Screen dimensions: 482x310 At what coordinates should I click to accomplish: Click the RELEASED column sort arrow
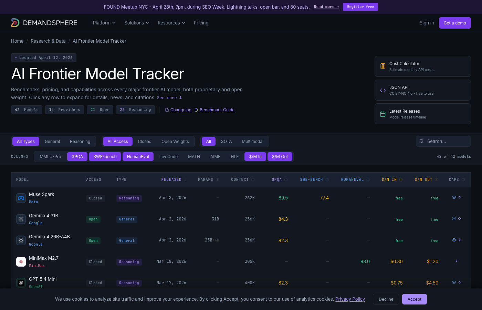pyautogui.click(x=186, y=179)
